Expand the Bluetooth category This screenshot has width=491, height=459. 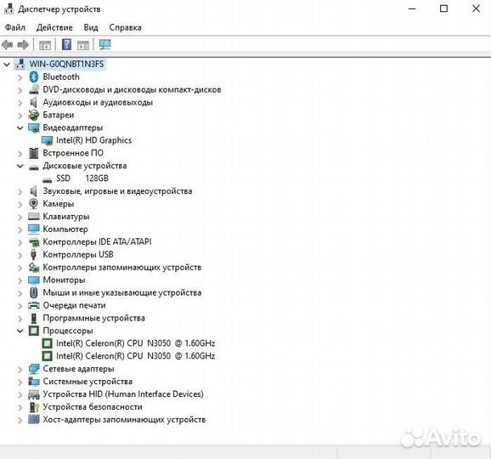pyautogui.click(x=20, y=77)
